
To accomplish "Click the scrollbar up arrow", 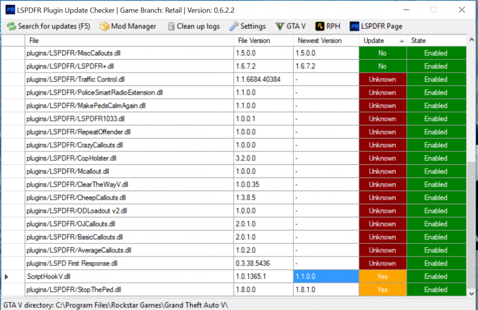I will click(472, 40).
